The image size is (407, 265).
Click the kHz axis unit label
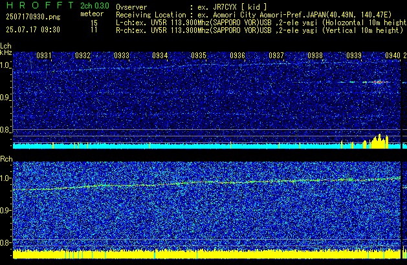(x=6, y=52)
